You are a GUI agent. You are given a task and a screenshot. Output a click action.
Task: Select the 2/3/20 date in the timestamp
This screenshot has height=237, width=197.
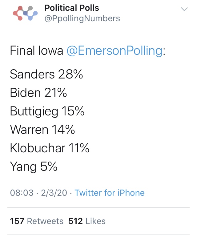(x=54, y=193)
